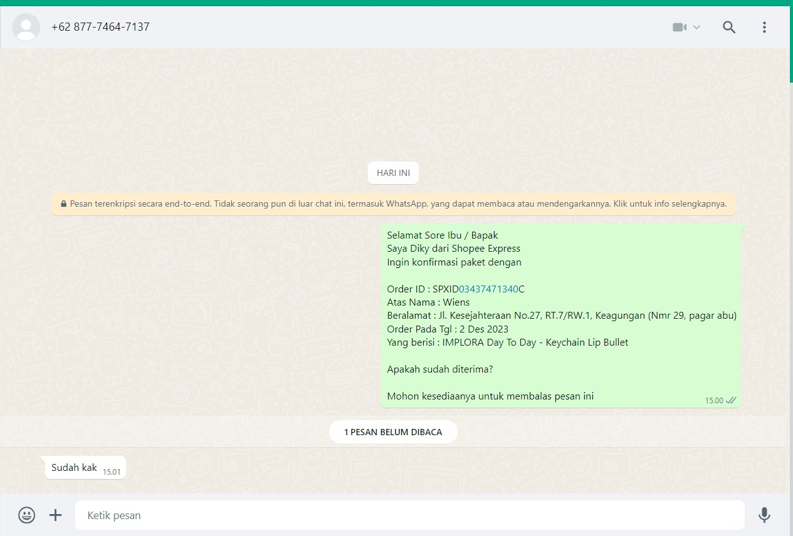This screenshot has height=536, width=793.
Task: Click the "1 PESAN BELUM DIBACA" label
Action: [x=393, y=432]
